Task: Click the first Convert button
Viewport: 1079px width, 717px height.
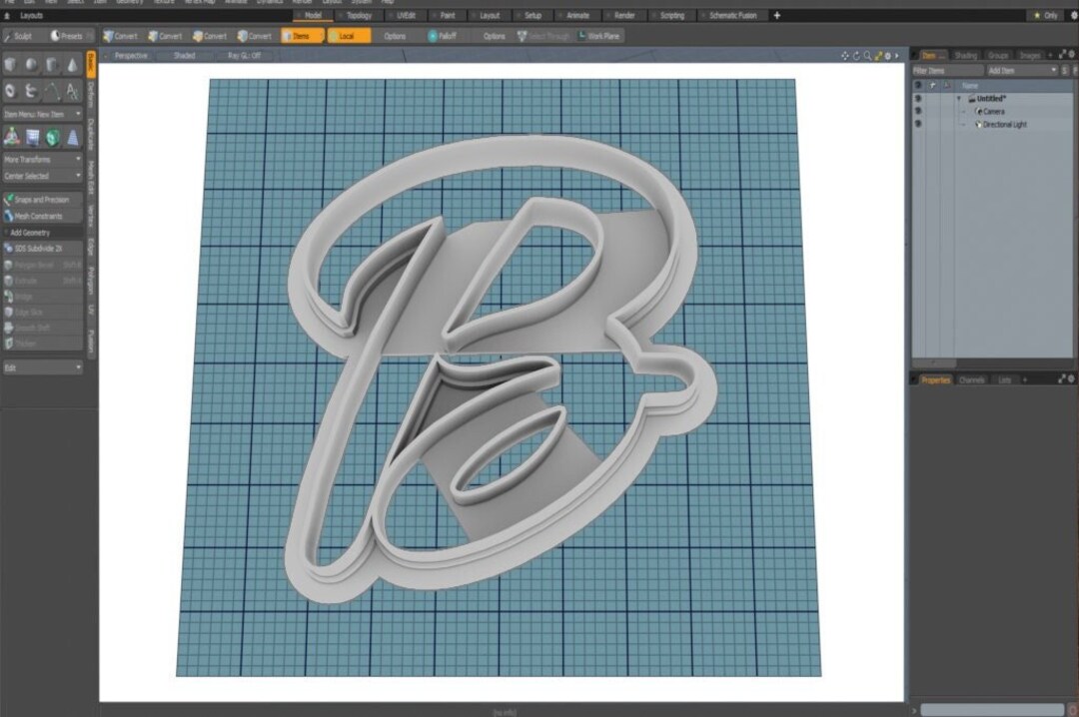Action: point(121,36)
